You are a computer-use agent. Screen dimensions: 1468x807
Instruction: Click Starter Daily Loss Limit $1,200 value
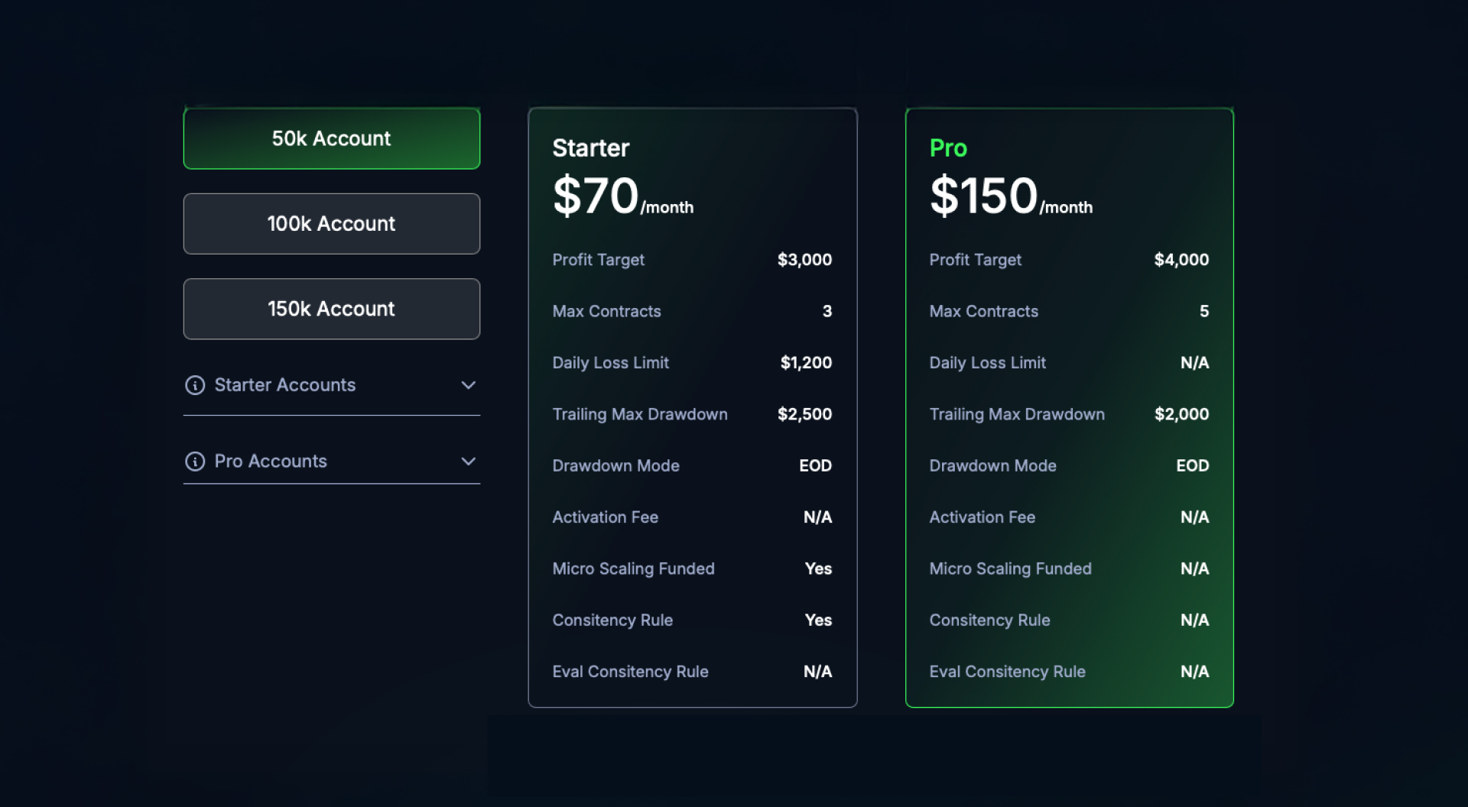pos(806,363)
